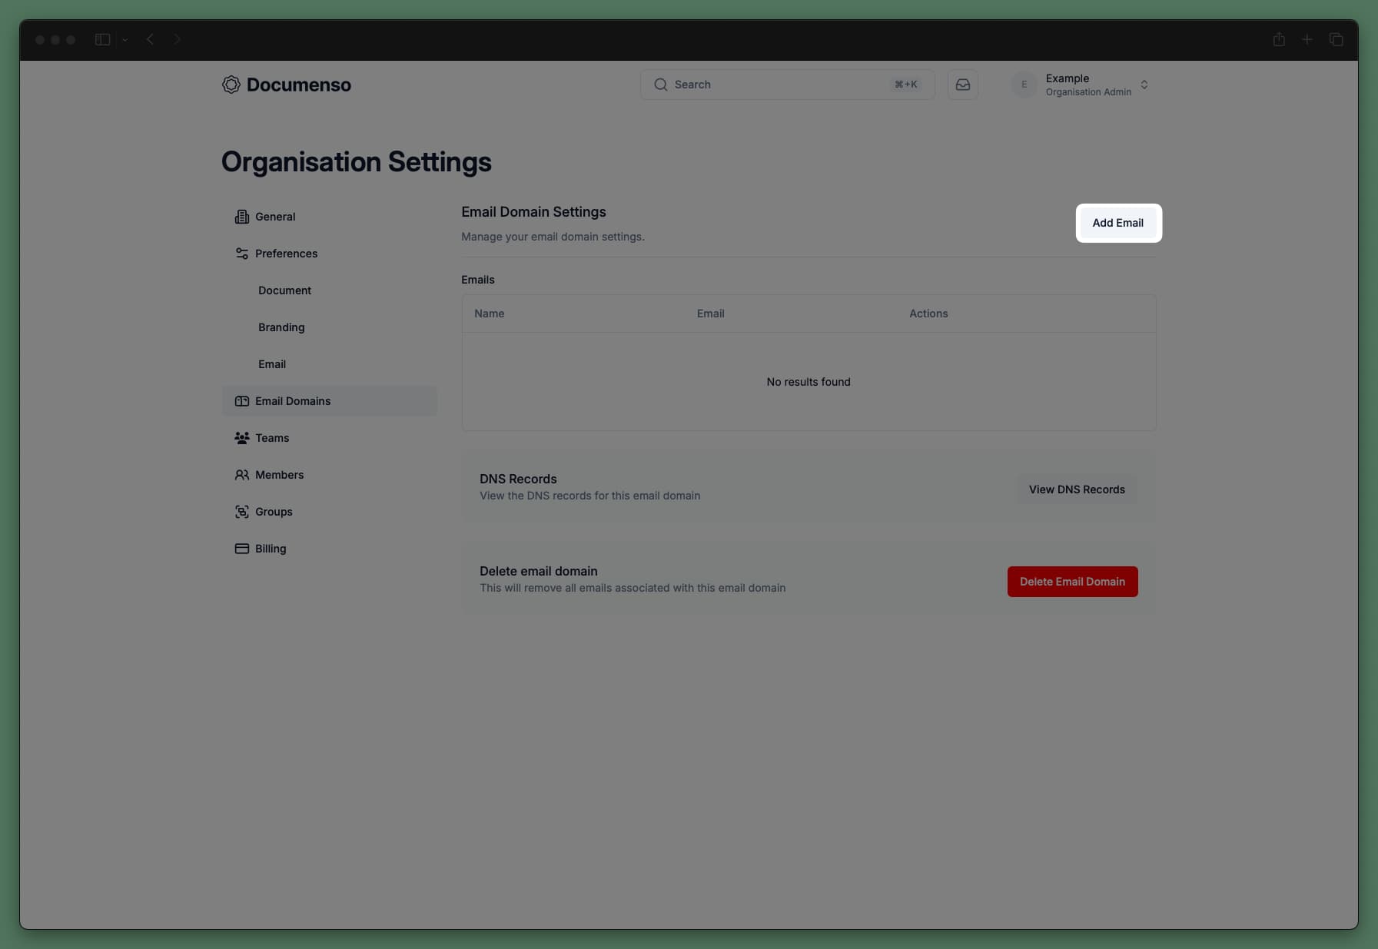
Task: Click the Groups sidebar icon
Action: coord(242,512)
